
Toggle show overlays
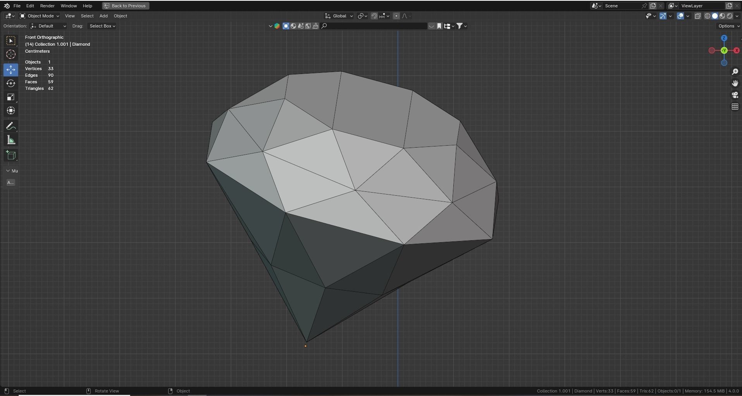tap(680, 16)
